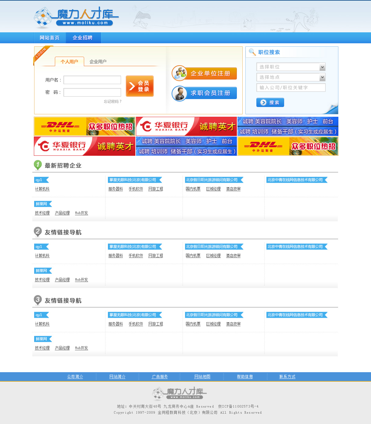
Task: Click the 职位搜索 panel title
Action: 269,52
